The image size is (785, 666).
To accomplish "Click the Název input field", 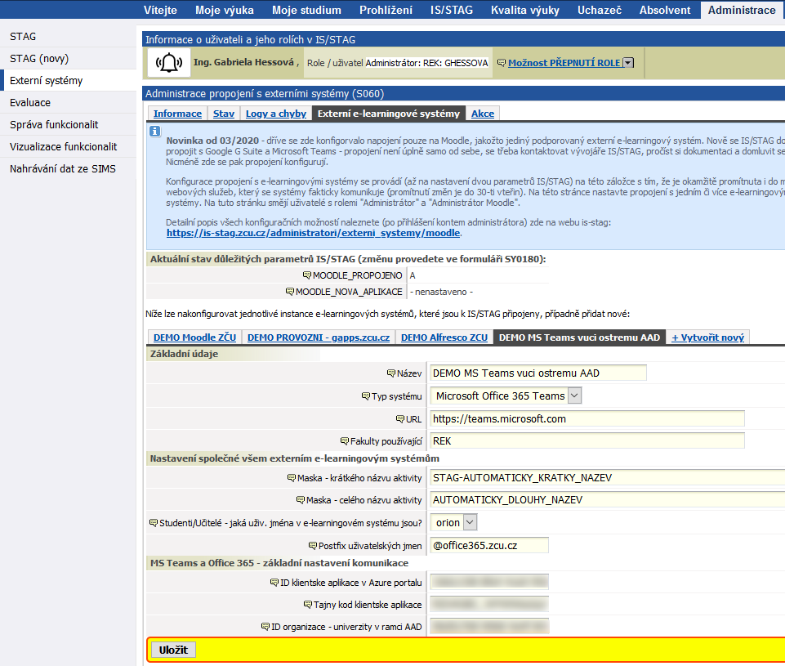I will pyautogui.click(x=538, y=373).
